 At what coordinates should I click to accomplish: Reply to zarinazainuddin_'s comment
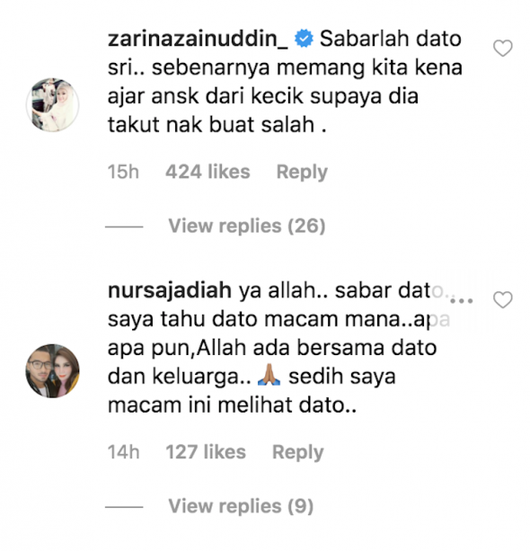302,173
